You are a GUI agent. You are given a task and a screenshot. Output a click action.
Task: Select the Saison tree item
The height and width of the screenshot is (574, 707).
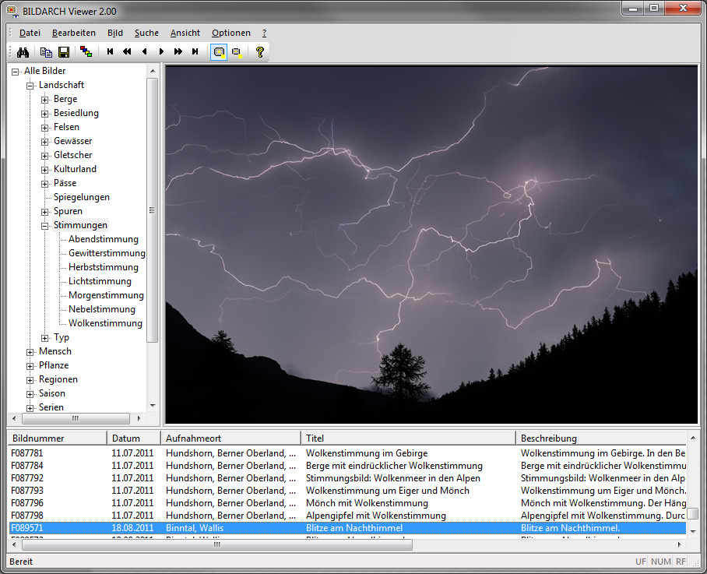tap(52, 393)
